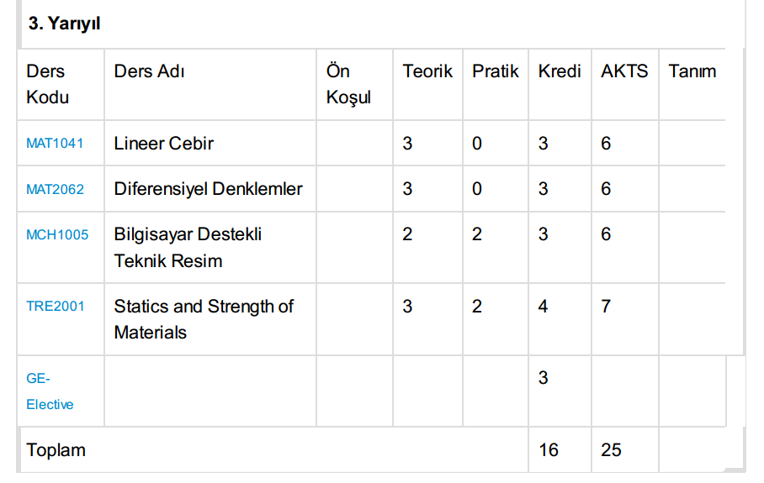Open the MAT1041 course code link
The height and width of the screenshot is (483, 764).
click(x=55, y=143)
